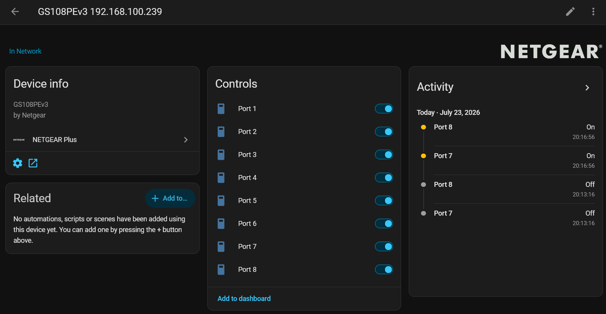Click the gray marker for Port 7 Off
The width and height of the screenshot is (606, 314).
(x=423, y=213)
